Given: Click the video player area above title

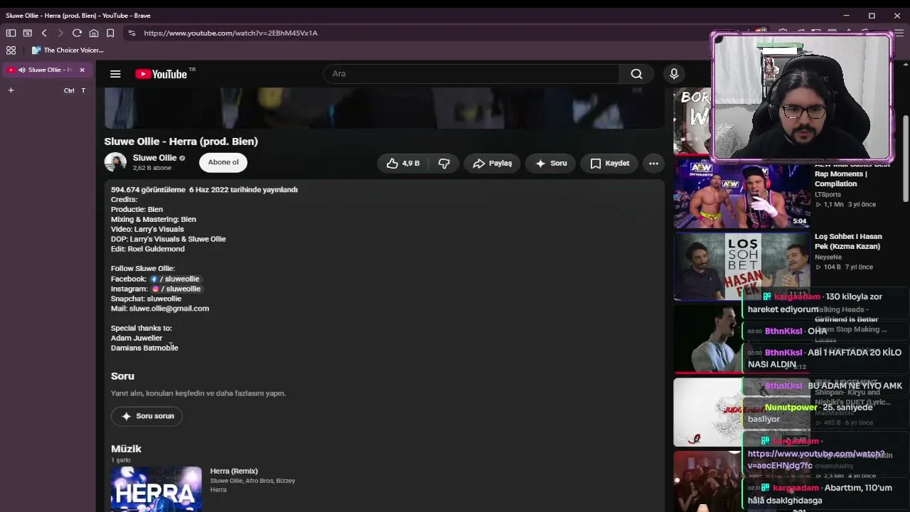Looking at the screenshot, I should 384,108.
